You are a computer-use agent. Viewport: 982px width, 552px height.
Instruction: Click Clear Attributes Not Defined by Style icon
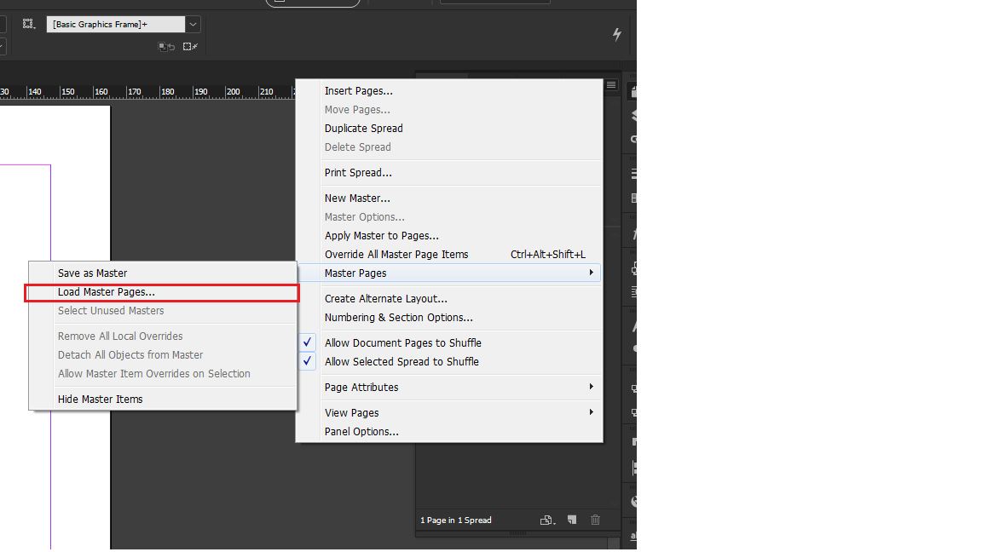190,46
